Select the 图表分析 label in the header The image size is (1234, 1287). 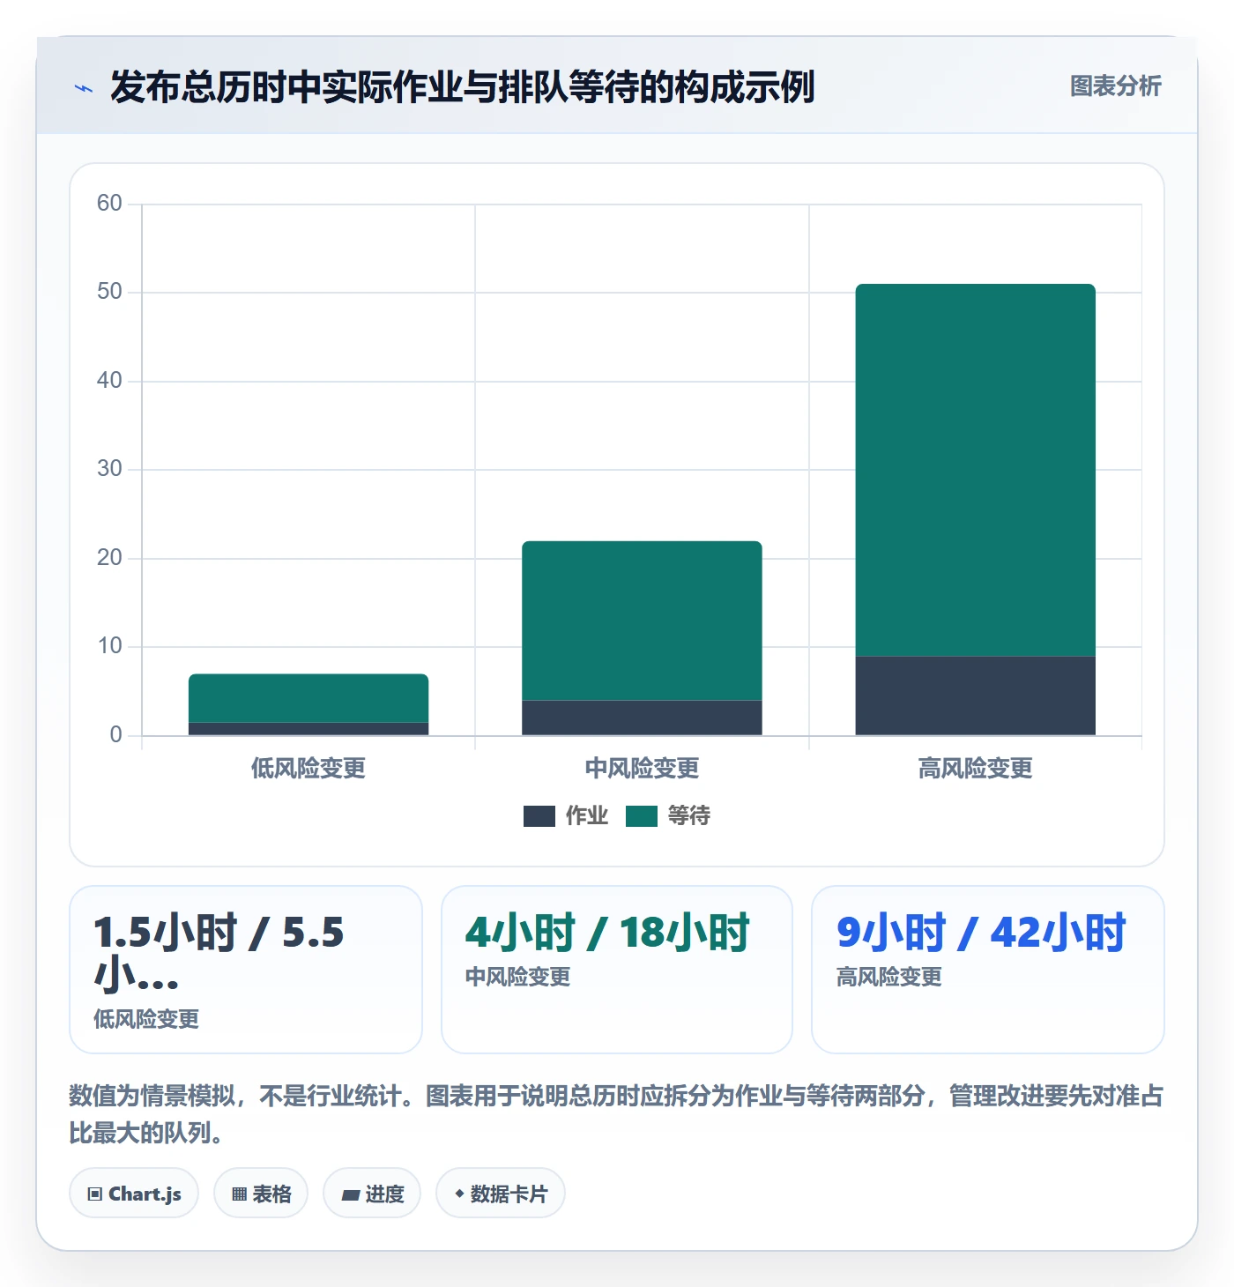pos(1115,86)
